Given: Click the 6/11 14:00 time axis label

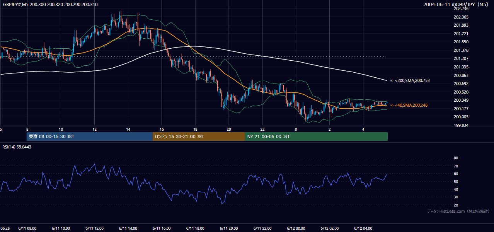Looking at the screenshot, I should coord(128,228).
